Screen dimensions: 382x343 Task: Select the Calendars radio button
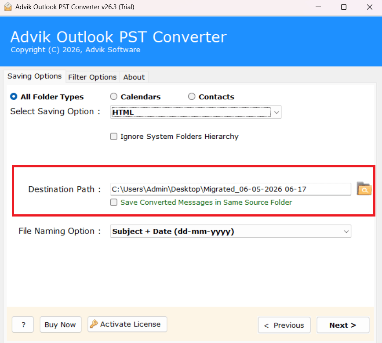113,97
